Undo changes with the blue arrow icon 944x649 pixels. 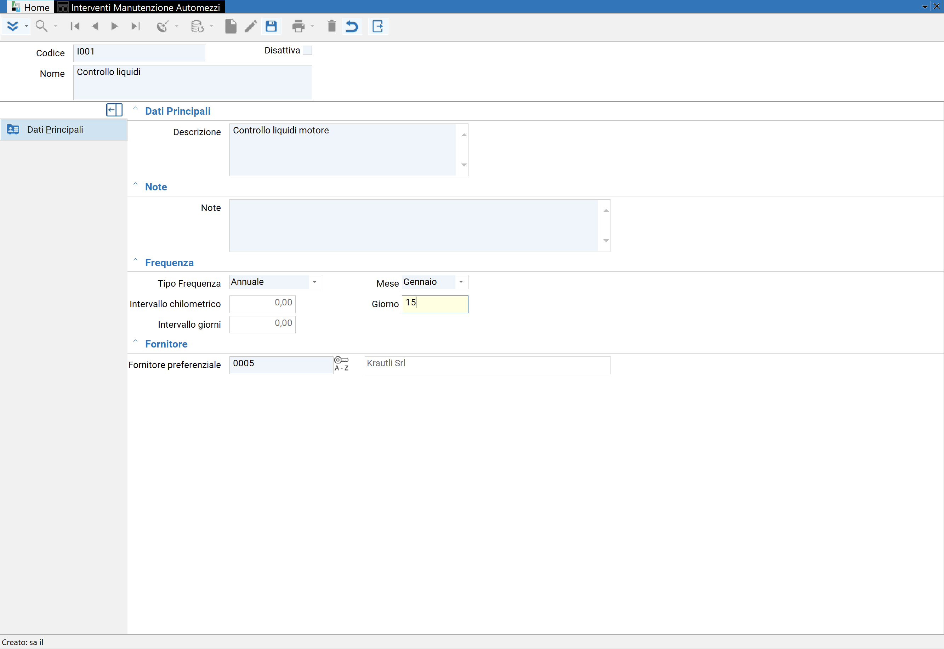(352, 27)
